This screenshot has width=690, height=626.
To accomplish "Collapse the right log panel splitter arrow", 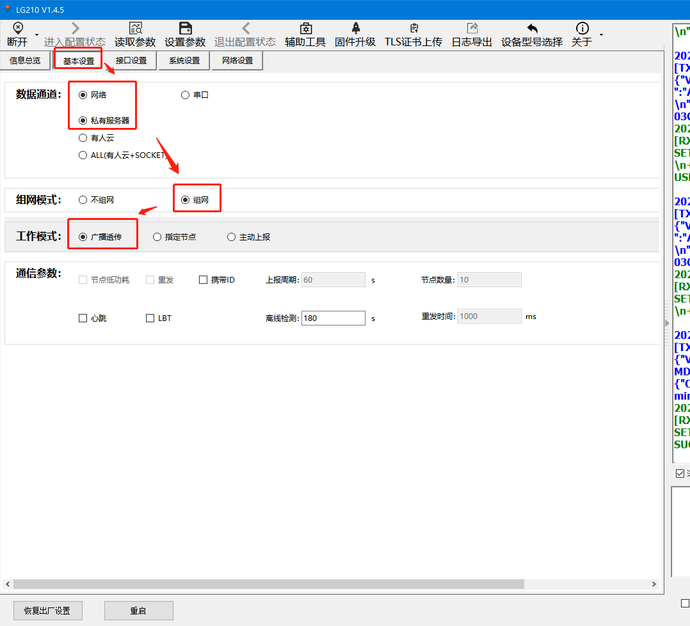I will tap(666, 324).
